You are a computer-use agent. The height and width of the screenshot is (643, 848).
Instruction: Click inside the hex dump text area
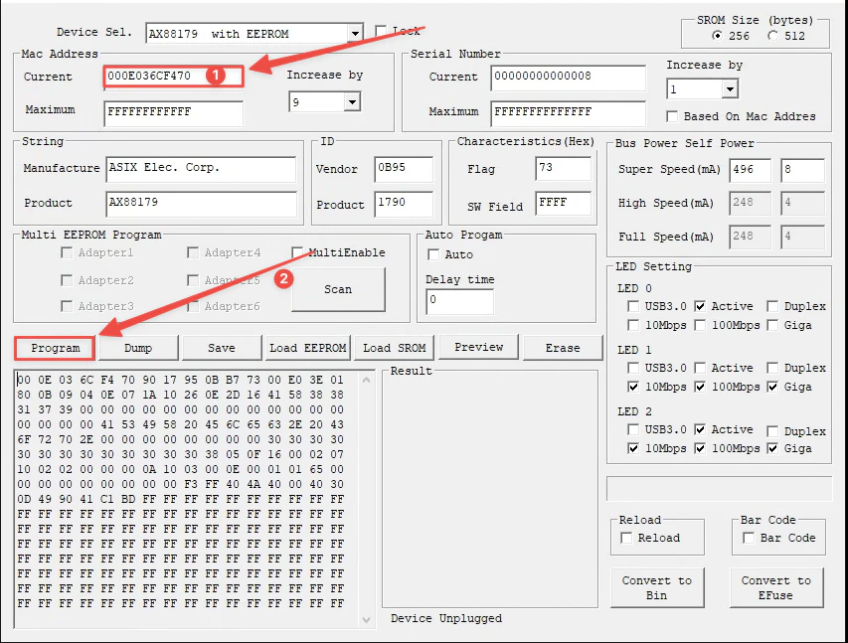pyautogui.click(x=187, y=499)
